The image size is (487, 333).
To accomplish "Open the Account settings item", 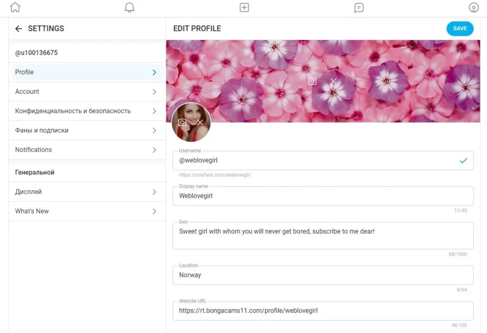I will 88,92.
